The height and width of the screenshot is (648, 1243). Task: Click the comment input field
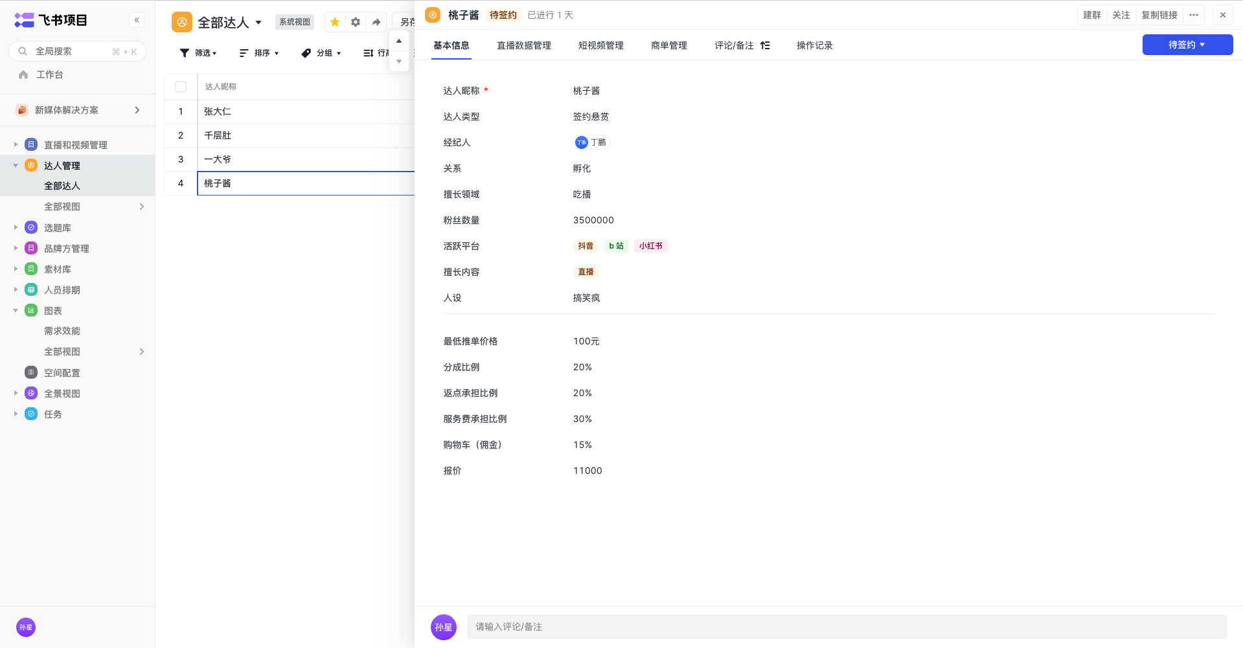click(846, 627)
